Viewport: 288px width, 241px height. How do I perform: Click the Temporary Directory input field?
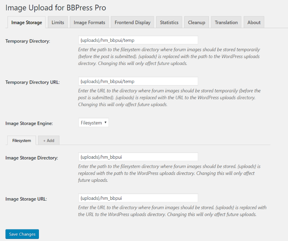[x=138, y=40]
